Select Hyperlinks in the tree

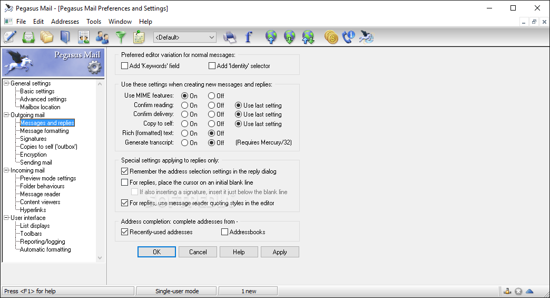33,210
